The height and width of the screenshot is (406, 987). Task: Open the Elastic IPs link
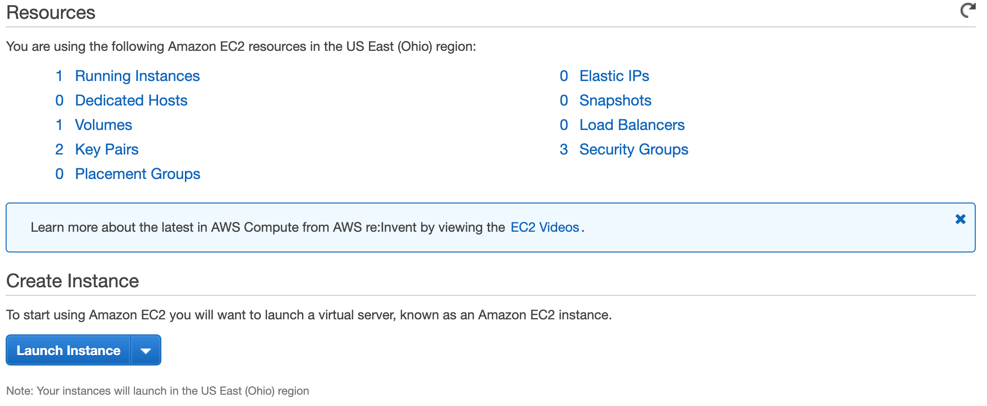614,76
